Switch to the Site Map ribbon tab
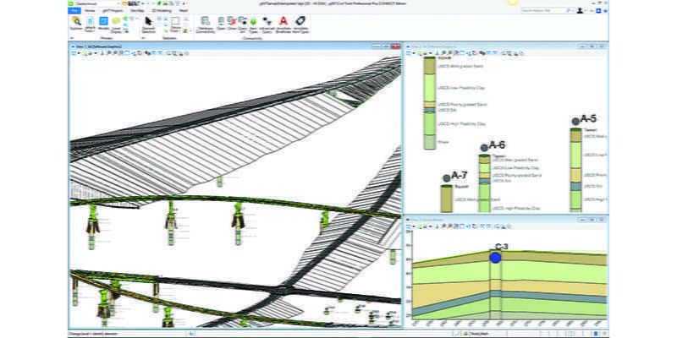 click(x=135, y=12)
